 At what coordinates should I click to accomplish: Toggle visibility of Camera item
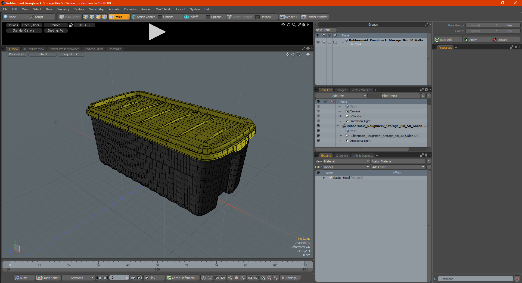coord(318,111)
